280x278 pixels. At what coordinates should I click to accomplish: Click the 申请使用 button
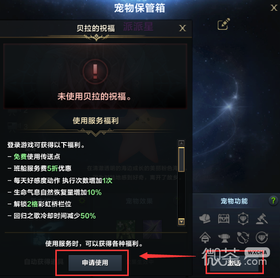click(x=95, y=263)
